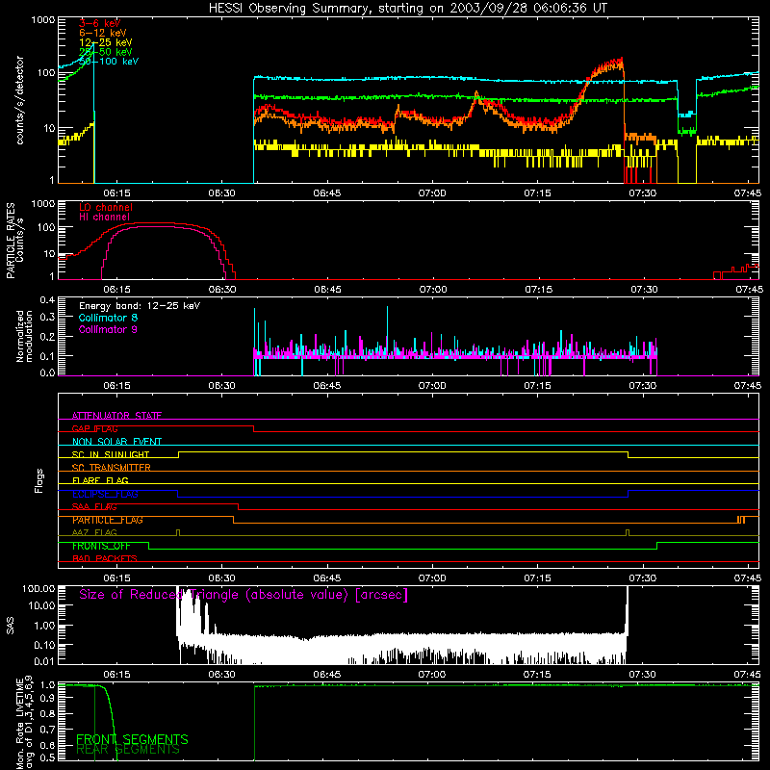Screen dimensions: 770x770
Task: Click the FRONTS_OFF flag label
Action: 101,546
